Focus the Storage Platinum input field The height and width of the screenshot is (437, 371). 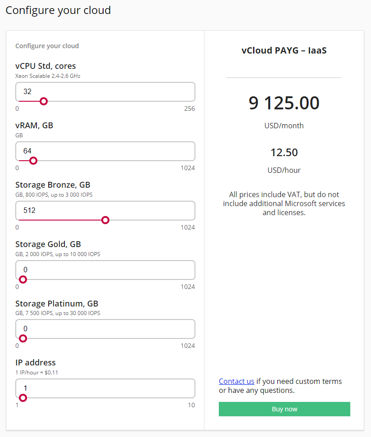tap(105, 329)
